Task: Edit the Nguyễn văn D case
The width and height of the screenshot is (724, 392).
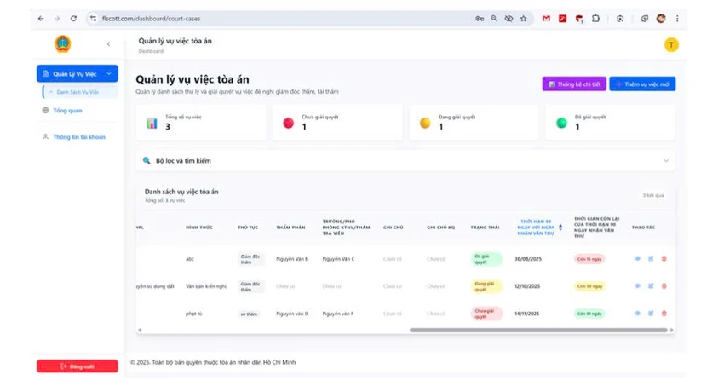Action: pyautogui.click(x=651, y=313)
